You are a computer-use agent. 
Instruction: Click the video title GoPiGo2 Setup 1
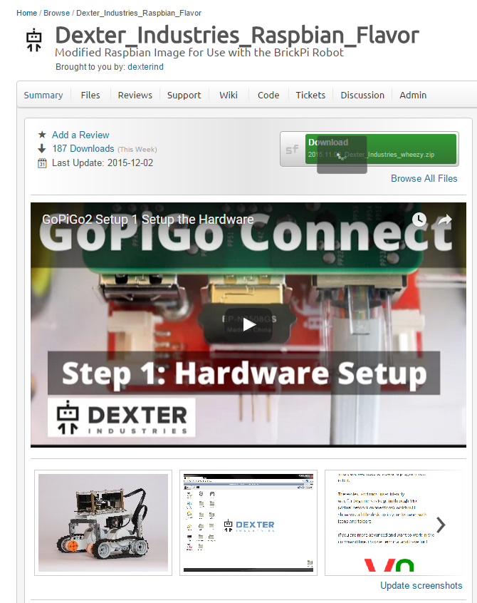point(148,220)
